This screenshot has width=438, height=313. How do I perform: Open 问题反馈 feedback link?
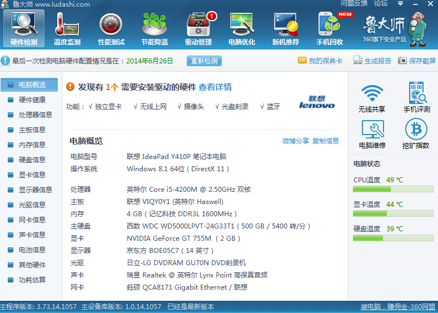[354, 3]
